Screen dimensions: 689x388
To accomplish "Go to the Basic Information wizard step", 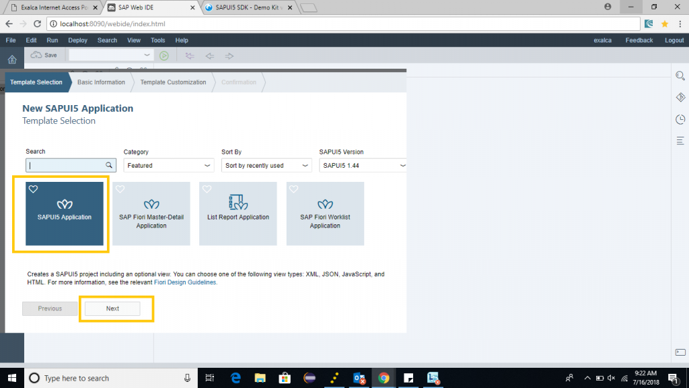I will [x=101, y=82].
